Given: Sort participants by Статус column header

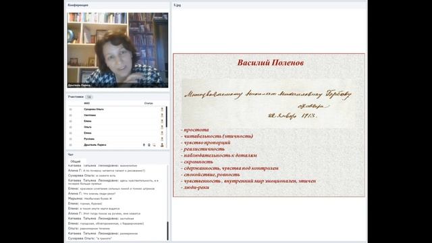Looking at the screenshot, I should coord(148,103).
